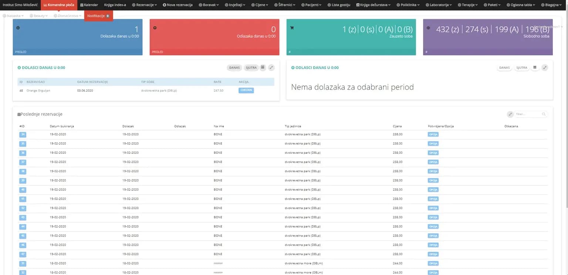Open the Nabavka dropdown in the secondary bar
568x275 pixels.
click(x=13, y=16)
